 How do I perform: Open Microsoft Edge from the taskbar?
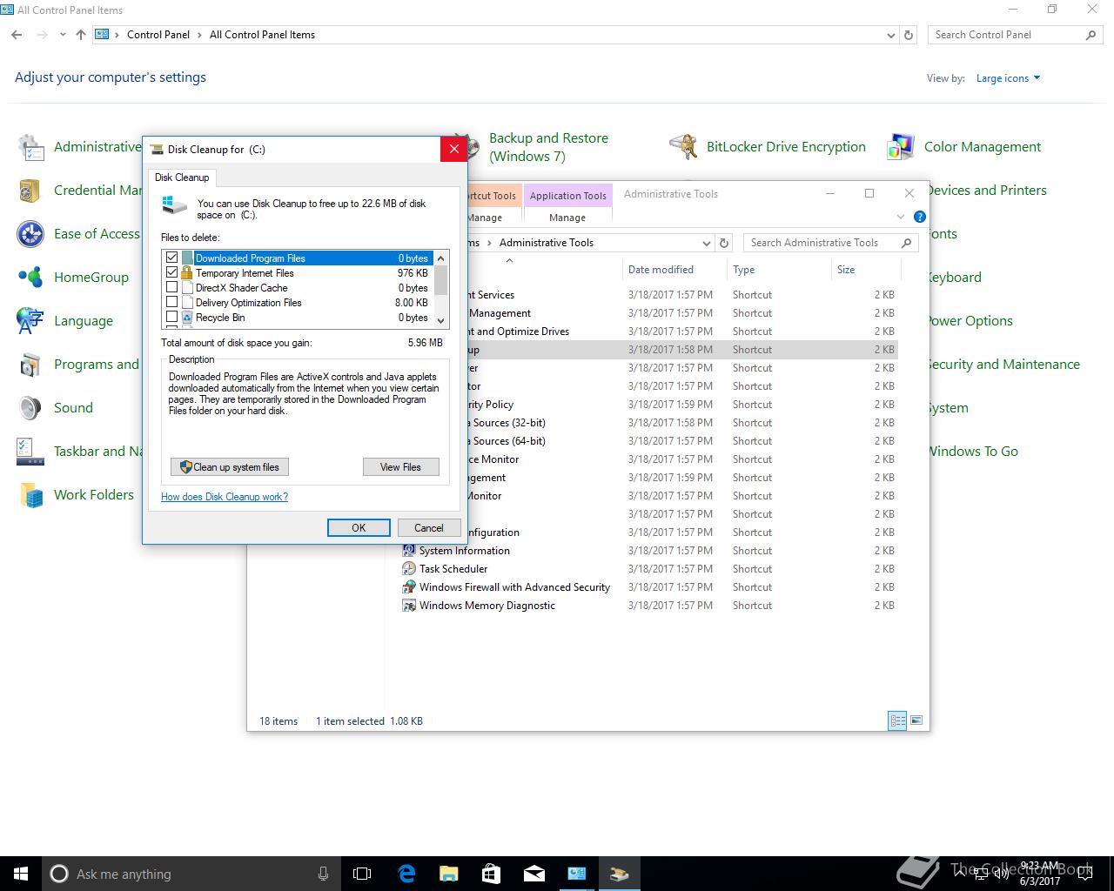[406, 874]
